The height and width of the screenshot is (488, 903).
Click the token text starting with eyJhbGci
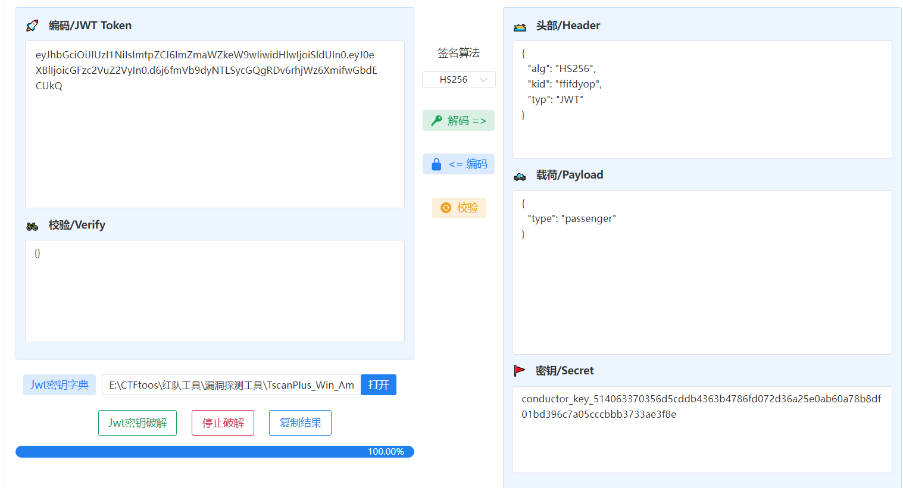207,70
